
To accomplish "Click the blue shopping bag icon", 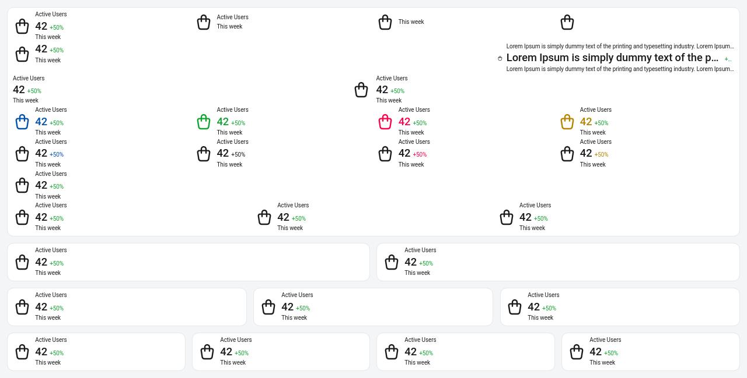I will [22, 122].
